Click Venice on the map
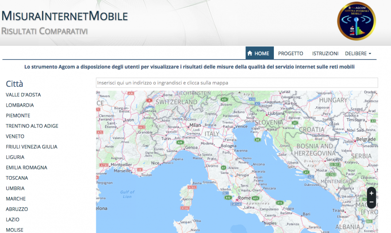The height and width of the screenshot is (233, 391). click(241, 126)
